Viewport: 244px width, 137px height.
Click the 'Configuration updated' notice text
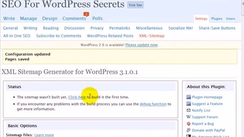[27, 54]
